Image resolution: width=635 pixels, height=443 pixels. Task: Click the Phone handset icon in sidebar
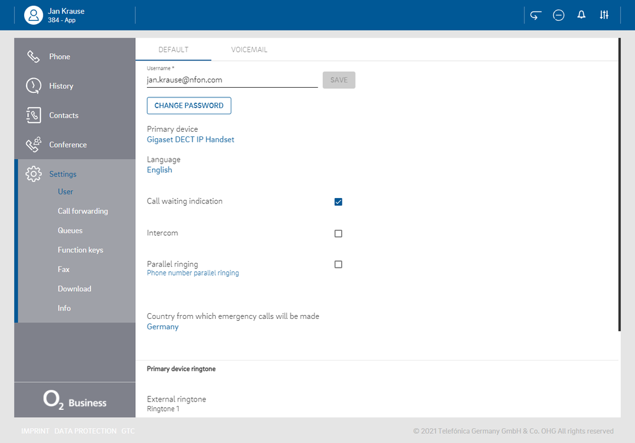tap(33, 57)
